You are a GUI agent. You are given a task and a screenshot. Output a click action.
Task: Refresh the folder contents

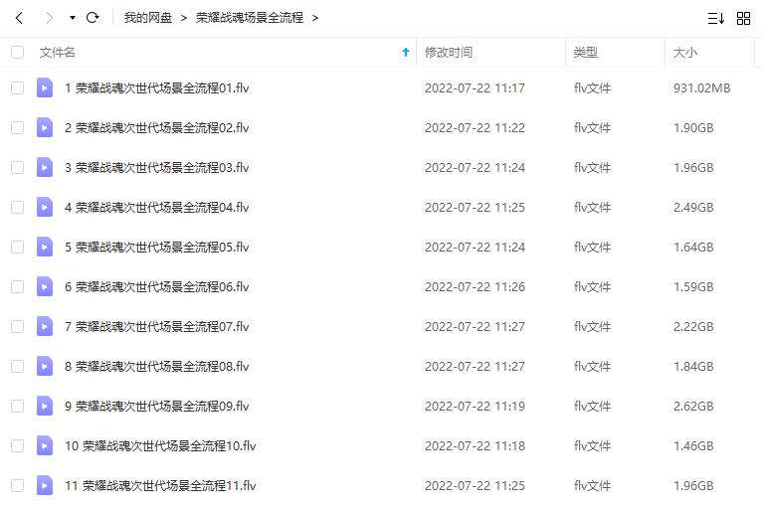[x=93, y=18]
